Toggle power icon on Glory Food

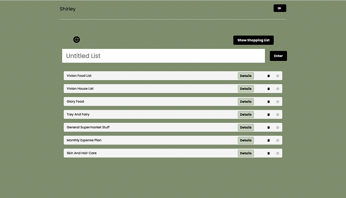coord(278,102)
